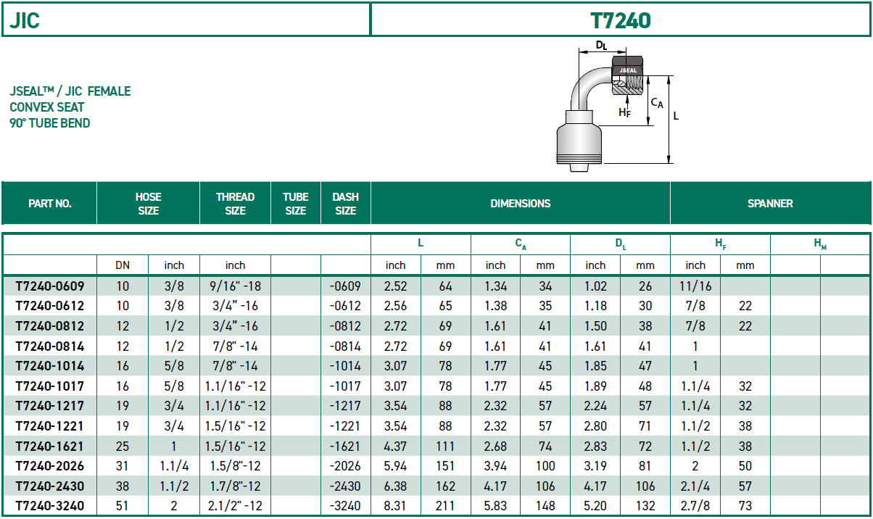Select part number T7240-0609

click(50, 286)
